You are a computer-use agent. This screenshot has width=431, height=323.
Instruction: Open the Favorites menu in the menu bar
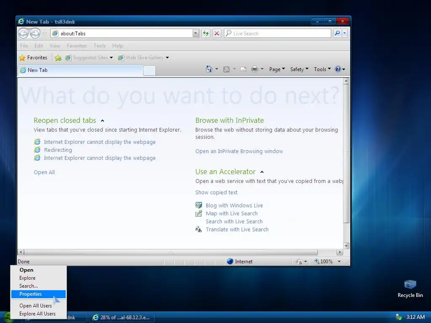click(77, 45)
